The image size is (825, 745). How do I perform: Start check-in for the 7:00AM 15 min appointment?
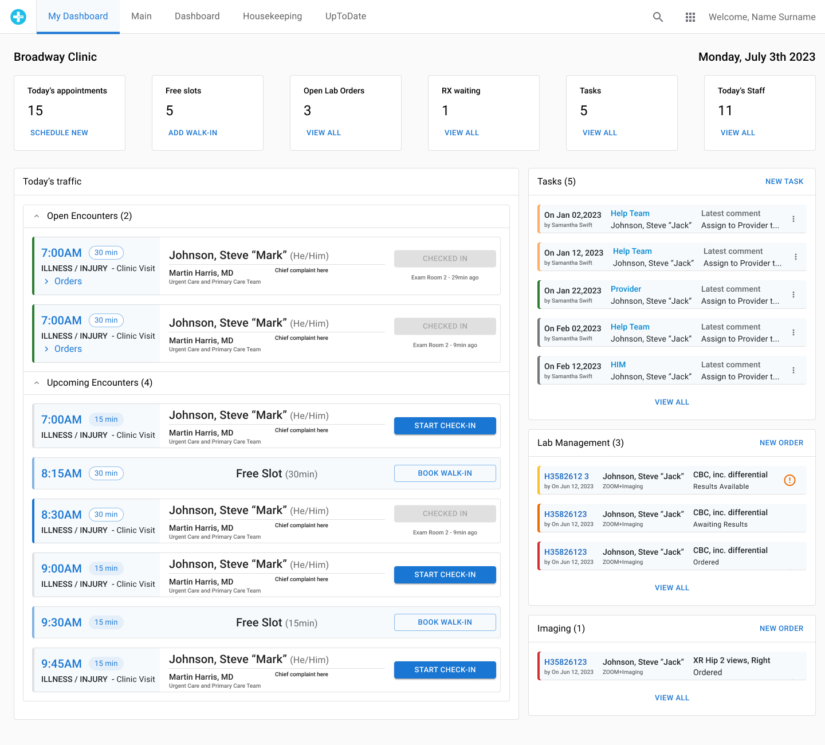[445, 426]
